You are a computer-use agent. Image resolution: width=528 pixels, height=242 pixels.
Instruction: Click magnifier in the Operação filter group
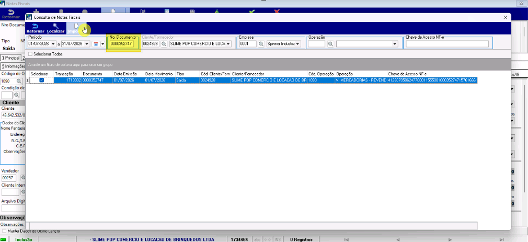click(x=331, y=44)
